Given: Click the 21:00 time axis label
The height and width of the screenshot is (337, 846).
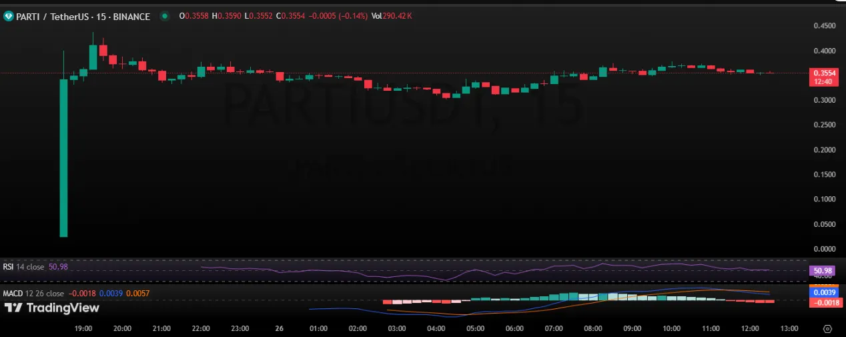Looking at the screenshot, I should pyautogui.click(x=161, y=329).
